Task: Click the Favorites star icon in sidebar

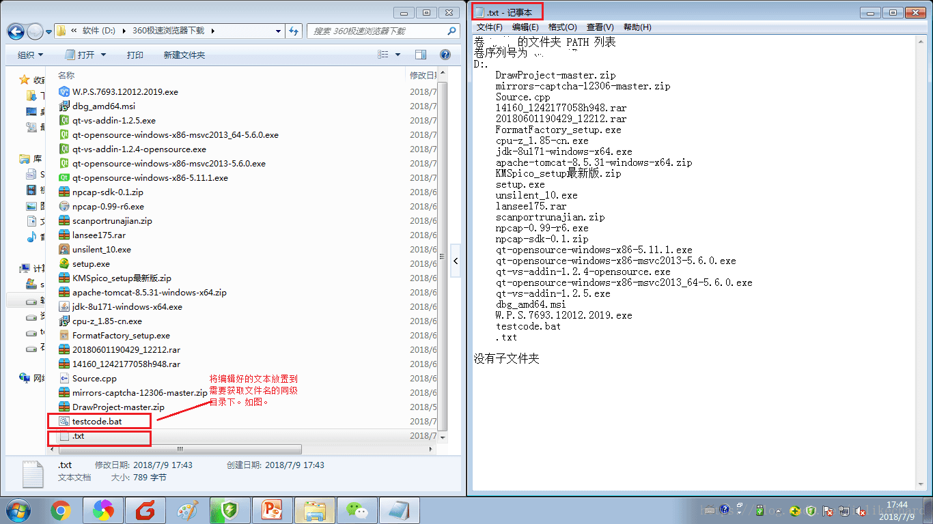Action: point(25,80)
